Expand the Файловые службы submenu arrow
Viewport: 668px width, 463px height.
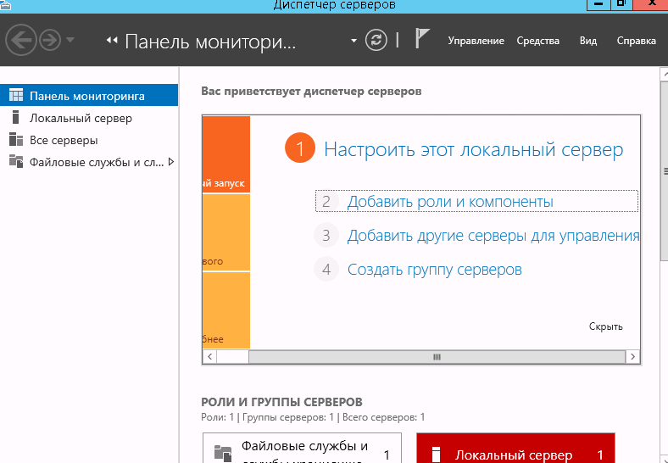pos(171,161)
